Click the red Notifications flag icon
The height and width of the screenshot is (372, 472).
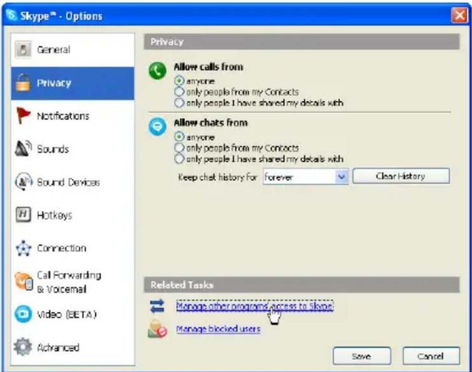[x=23, y=116]
